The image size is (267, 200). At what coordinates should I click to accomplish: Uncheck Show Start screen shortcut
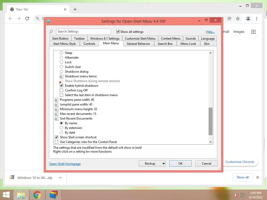(56, 137)
